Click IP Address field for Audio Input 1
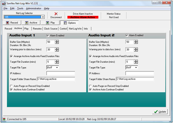This screenshot has width=173, height=123. click(x=61, y=73)
